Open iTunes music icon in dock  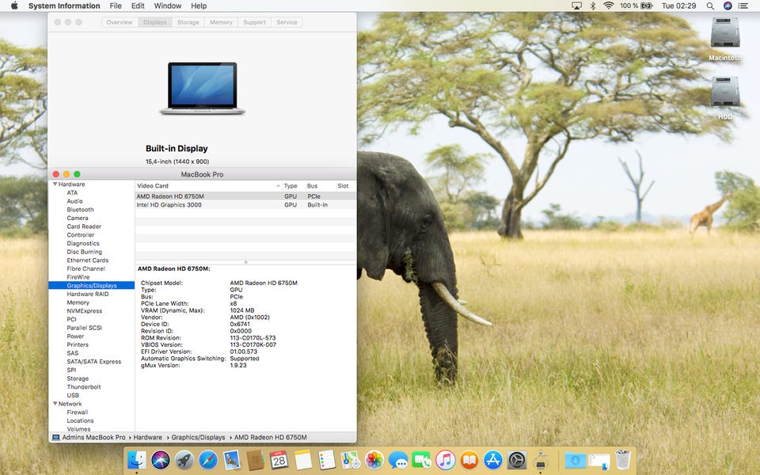click(x=446, y=460)
